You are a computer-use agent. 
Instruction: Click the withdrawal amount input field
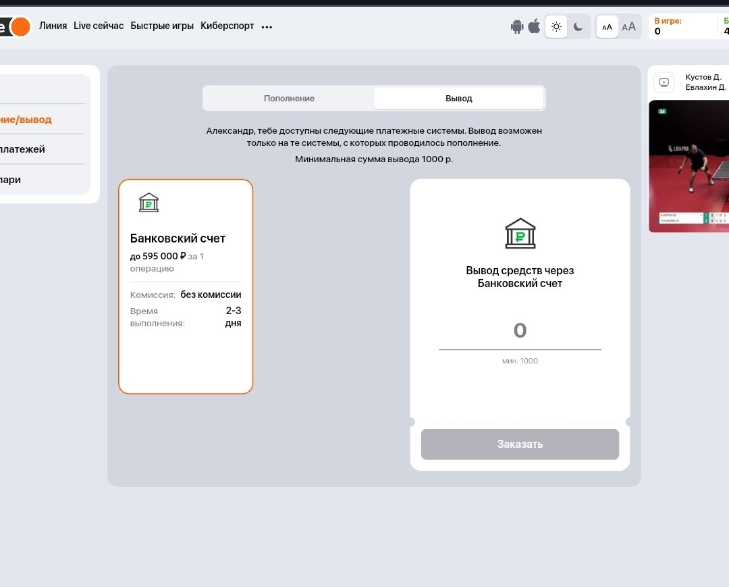tap(520, 331)
